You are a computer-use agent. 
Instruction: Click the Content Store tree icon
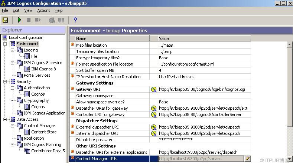(27, 132)
